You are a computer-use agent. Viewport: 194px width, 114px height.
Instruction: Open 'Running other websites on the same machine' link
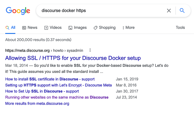coord(57,97)
